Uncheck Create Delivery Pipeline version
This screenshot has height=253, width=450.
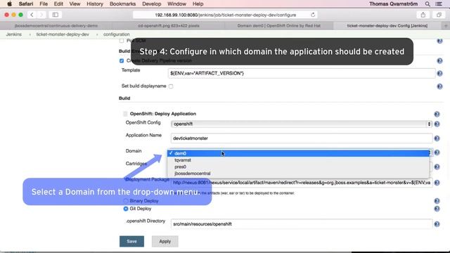(x=122, y=61)
